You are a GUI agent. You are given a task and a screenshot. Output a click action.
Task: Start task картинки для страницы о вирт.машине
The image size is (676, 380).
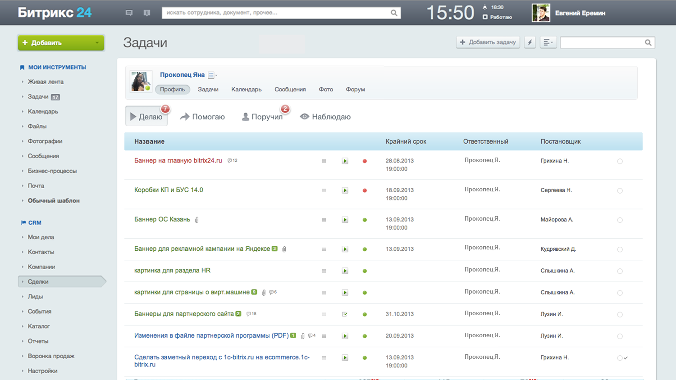point(345,293)
